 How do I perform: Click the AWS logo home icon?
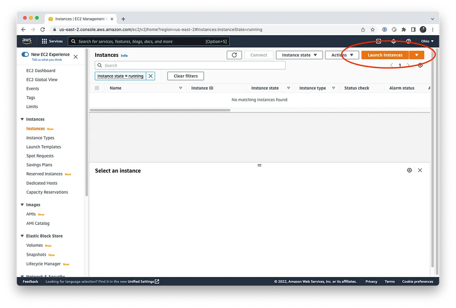point(27,41)
